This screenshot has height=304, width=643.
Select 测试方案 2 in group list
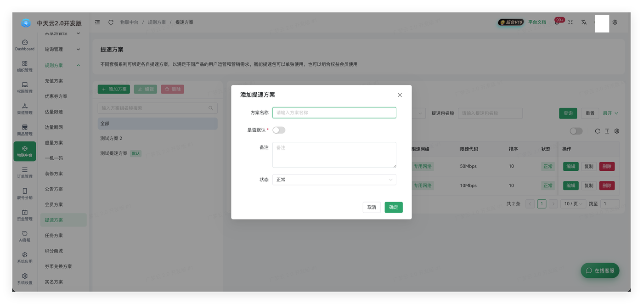coord(158,138)
